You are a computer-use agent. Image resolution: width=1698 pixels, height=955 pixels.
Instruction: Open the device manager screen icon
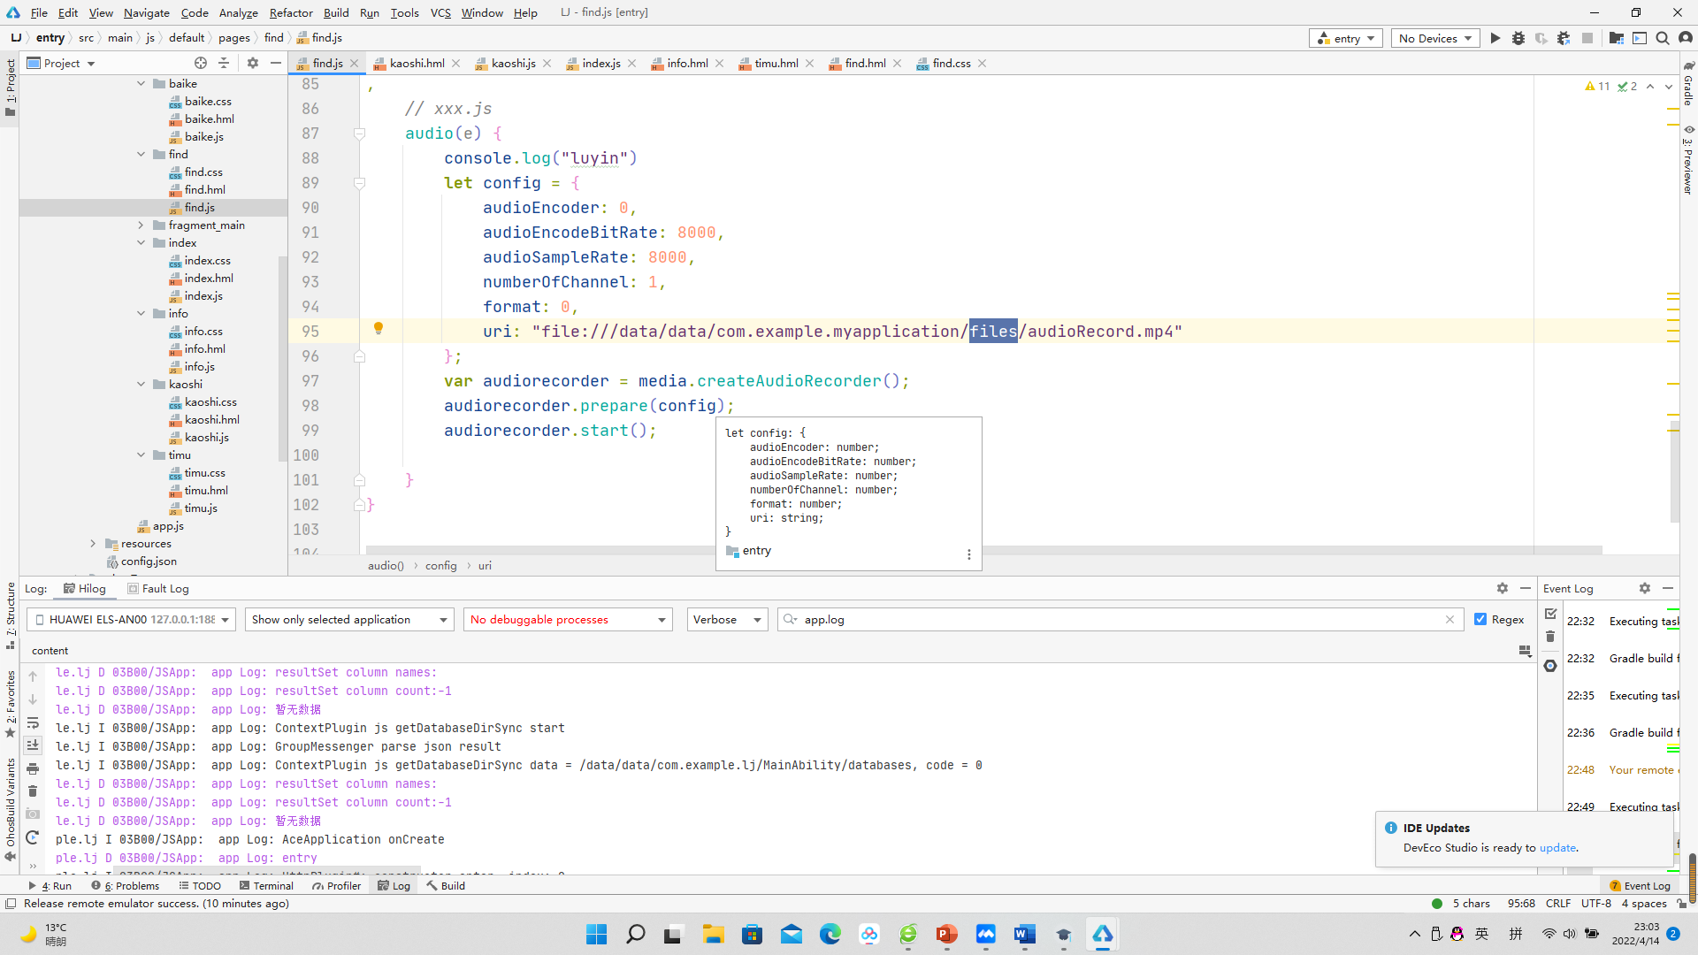click(x=1640, y=38)
